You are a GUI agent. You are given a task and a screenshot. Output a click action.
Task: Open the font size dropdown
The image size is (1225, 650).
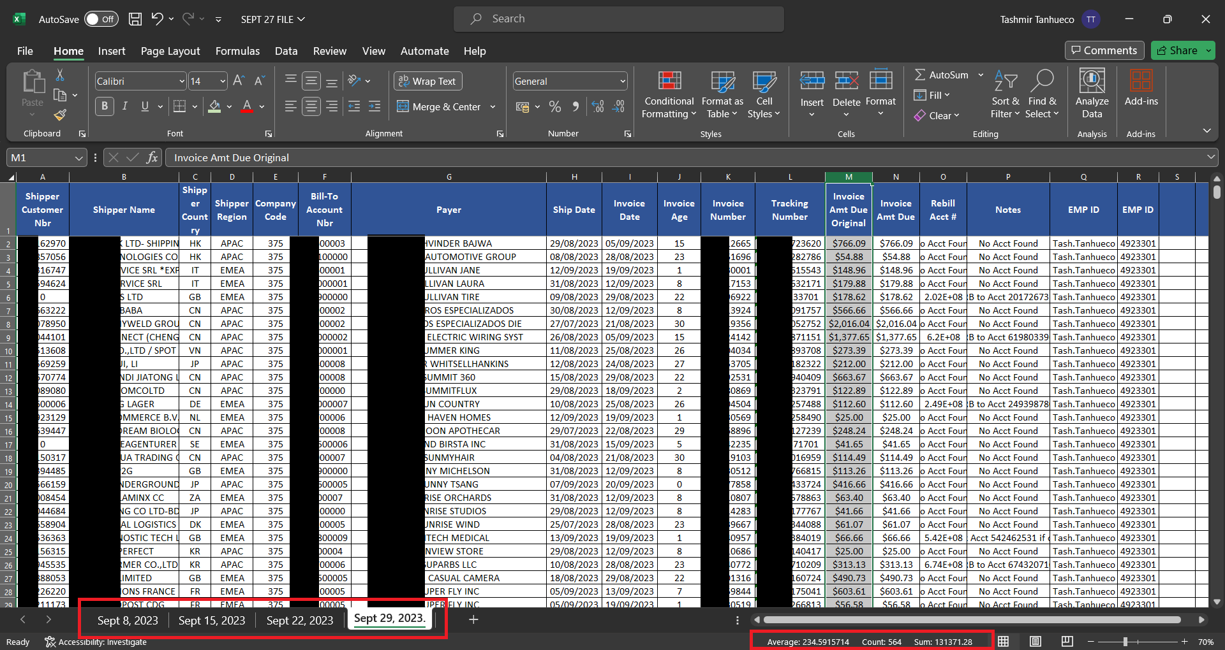click(x=223, y=81)
